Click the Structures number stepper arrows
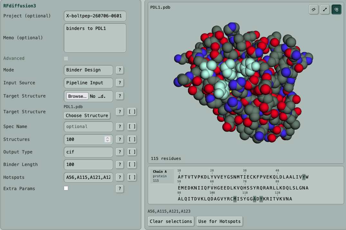 tap(108, 139)
